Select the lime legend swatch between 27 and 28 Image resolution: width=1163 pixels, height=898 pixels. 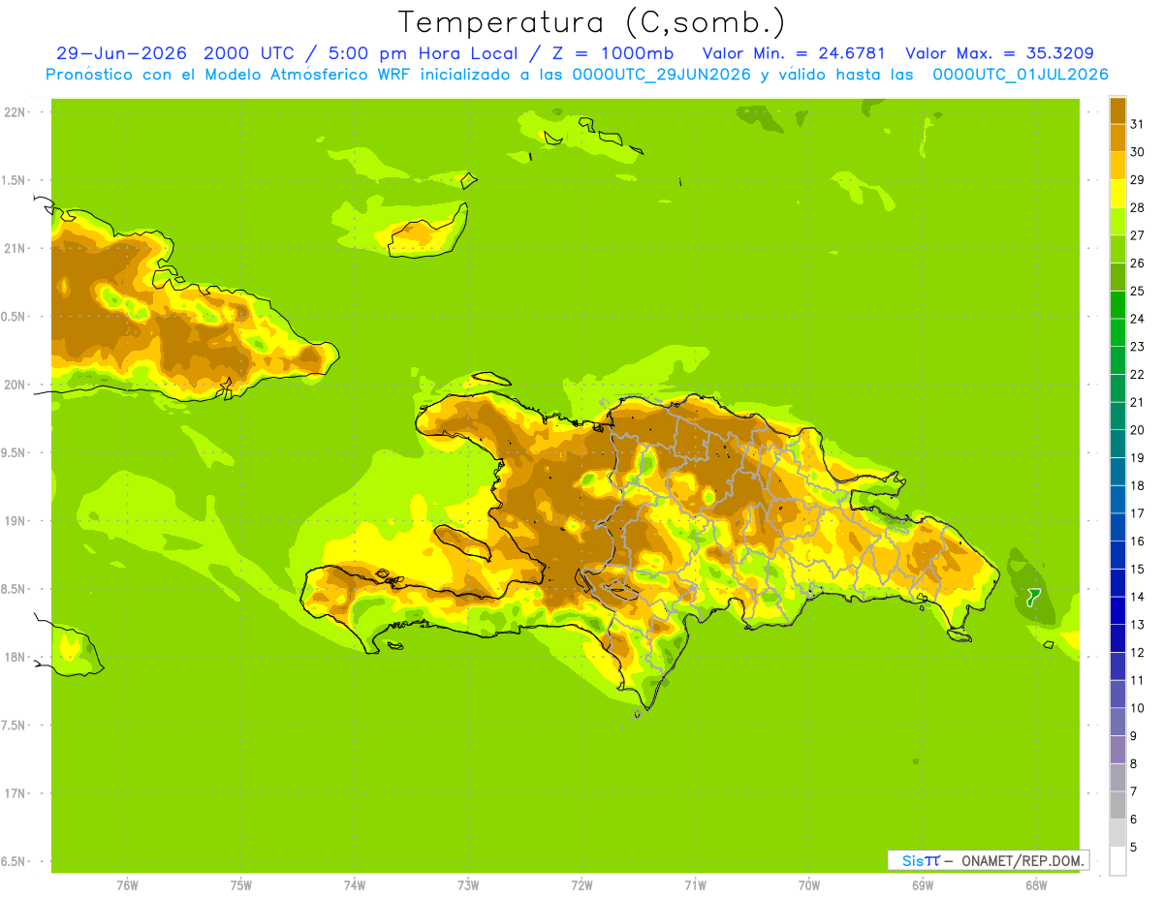[1117, 221]
